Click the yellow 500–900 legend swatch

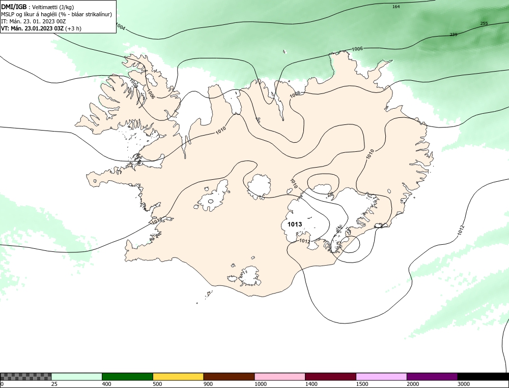coord(178,377)
